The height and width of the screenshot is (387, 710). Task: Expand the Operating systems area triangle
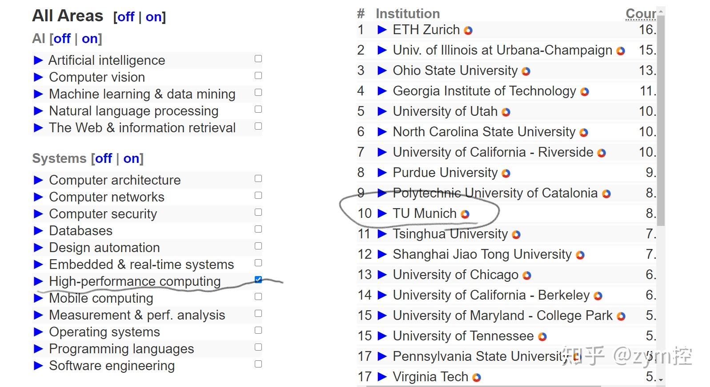38,332
